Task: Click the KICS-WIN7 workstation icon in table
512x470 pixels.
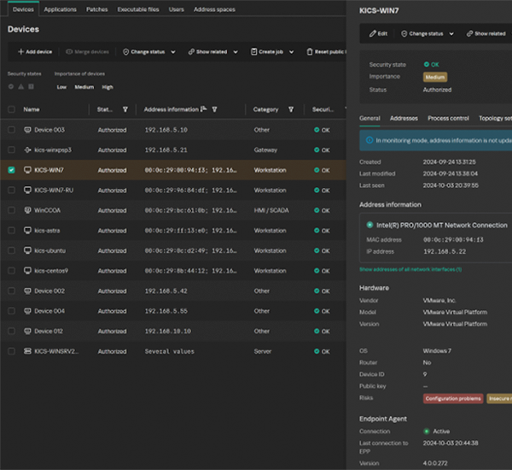Action: pyautogui.click(x=28, y=170)
